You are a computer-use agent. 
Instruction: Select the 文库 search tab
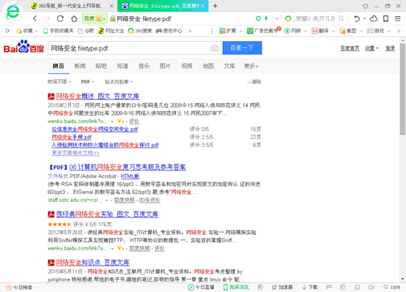pyautogui.click(x=229, y=66)
